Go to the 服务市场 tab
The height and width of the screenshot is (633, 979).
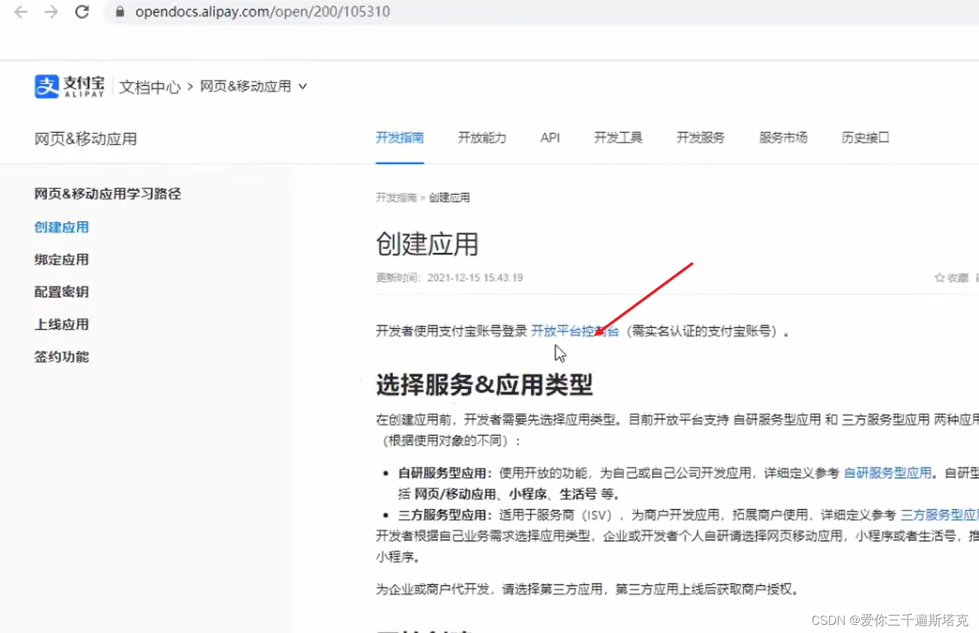click(783, 138)
